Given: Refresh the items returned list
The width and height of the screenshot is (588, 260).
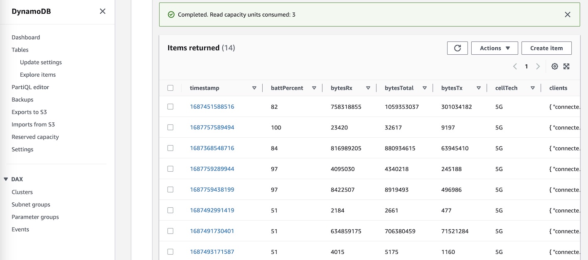Looking at the screenshot, I should tap(457, 48).
